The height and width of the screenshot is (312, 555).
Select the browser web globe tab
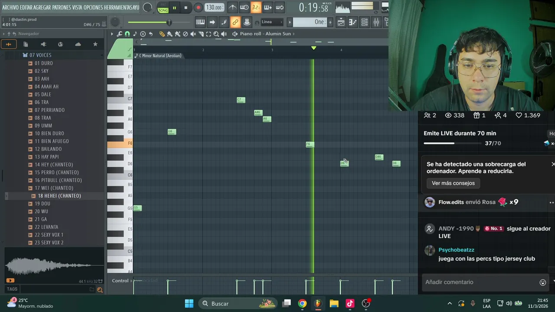(60, 44)
